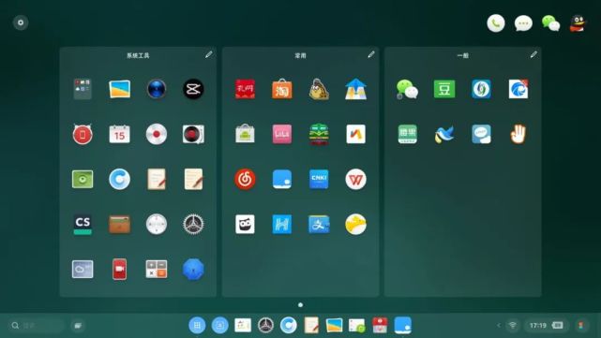601x338 pixels.
Task: Click the 17:19 clock in taskbar
Action: tap(537, 326)
